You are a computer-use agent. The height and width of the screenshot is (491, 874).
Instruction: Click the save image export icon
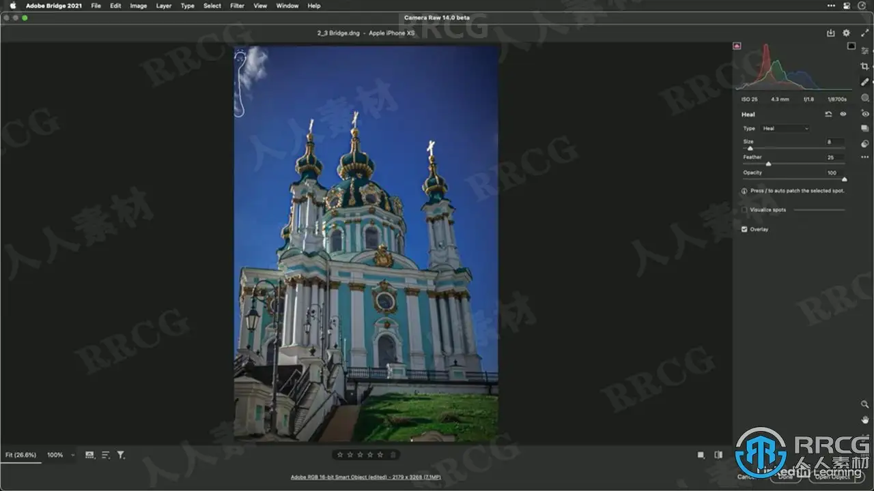pyautogui.click(x=830, y=33)
